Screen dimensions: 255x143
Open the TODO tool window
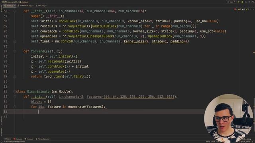coord(8,139)
